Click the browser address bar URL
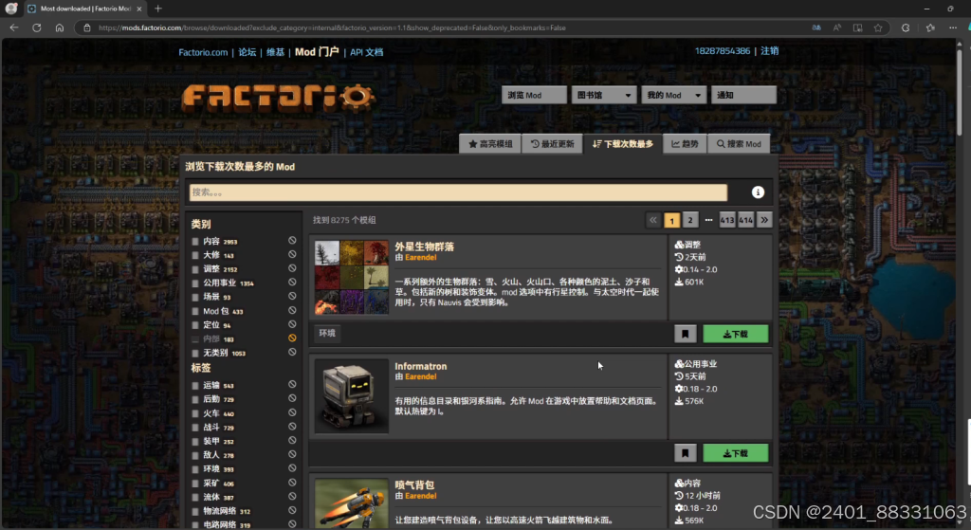The height and width of the screenshot is (530, 971). 332,27
